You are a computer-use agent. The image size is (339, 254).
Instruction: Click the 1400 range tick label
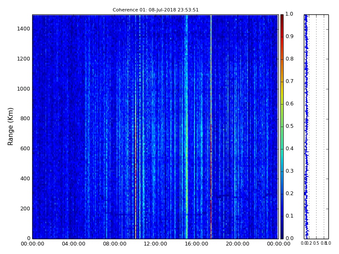coord(24,29)
